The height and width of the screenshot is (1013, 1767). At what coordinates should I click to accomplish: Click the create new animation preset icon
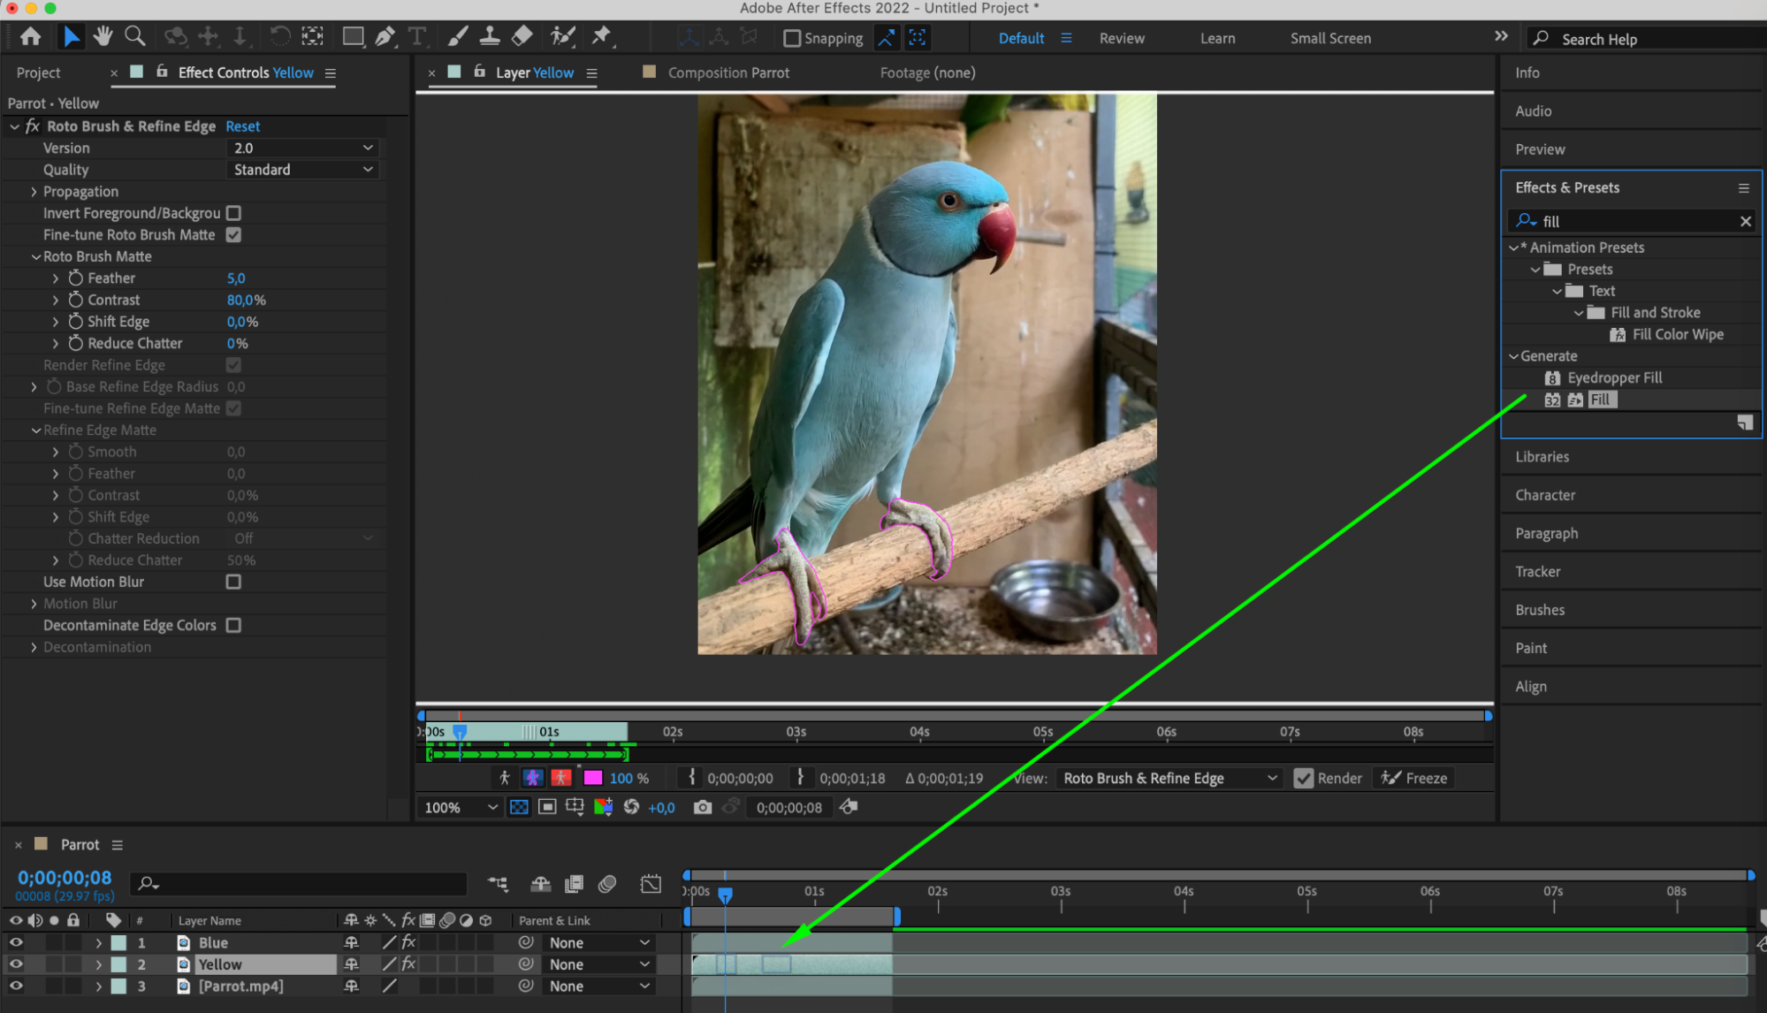click(x=1745, y=423)
